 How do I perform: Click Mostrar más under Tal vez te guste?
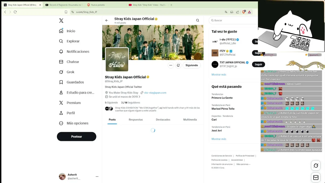(219, 74)
